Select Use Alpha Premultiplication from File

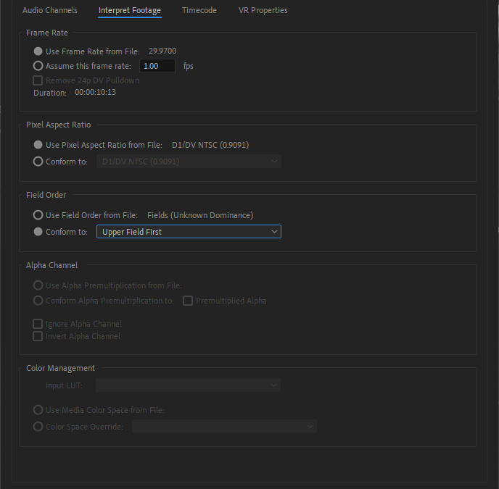(x=38, y=285)
